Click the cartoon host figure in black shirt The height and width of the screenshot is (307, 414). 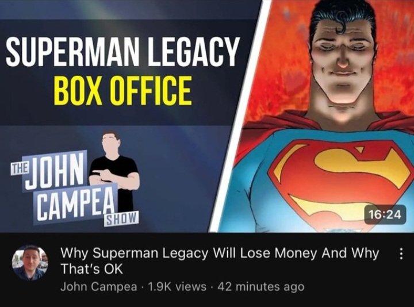(115, 171)
